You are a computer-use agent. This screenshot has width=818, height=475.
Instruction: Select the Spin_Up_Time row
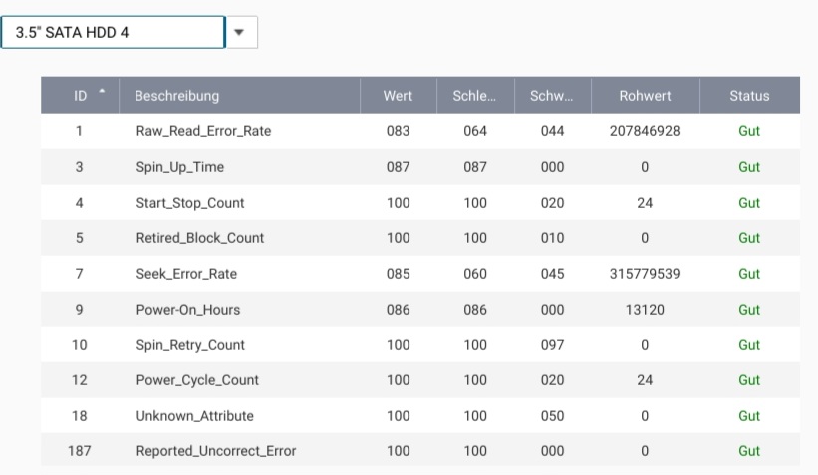pos(180,167)
